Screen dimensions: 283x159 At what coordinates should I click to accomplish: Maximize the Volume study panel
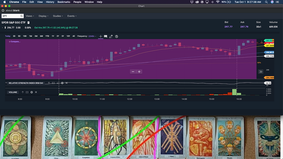click(27, 92)
